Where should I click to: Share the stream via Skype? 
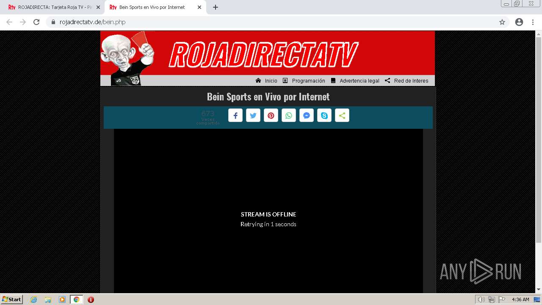[324, 116]
